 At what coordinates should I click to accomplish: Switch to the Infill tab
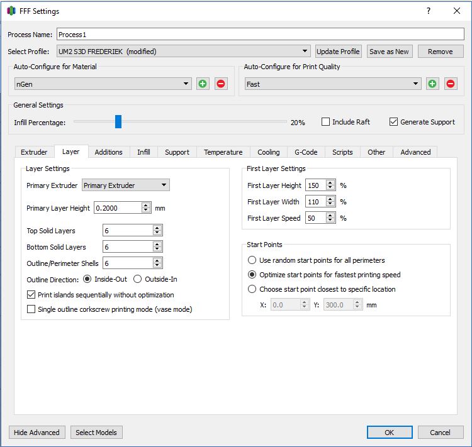[x=143, y=152]
